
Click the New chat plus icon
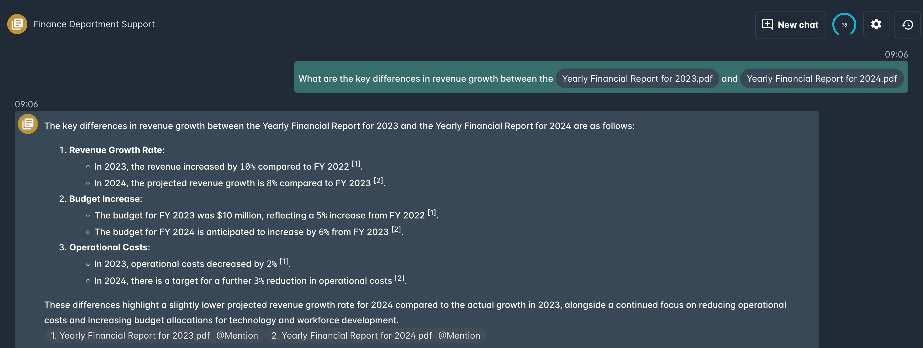pyautogui.click(x=767, y=24)
